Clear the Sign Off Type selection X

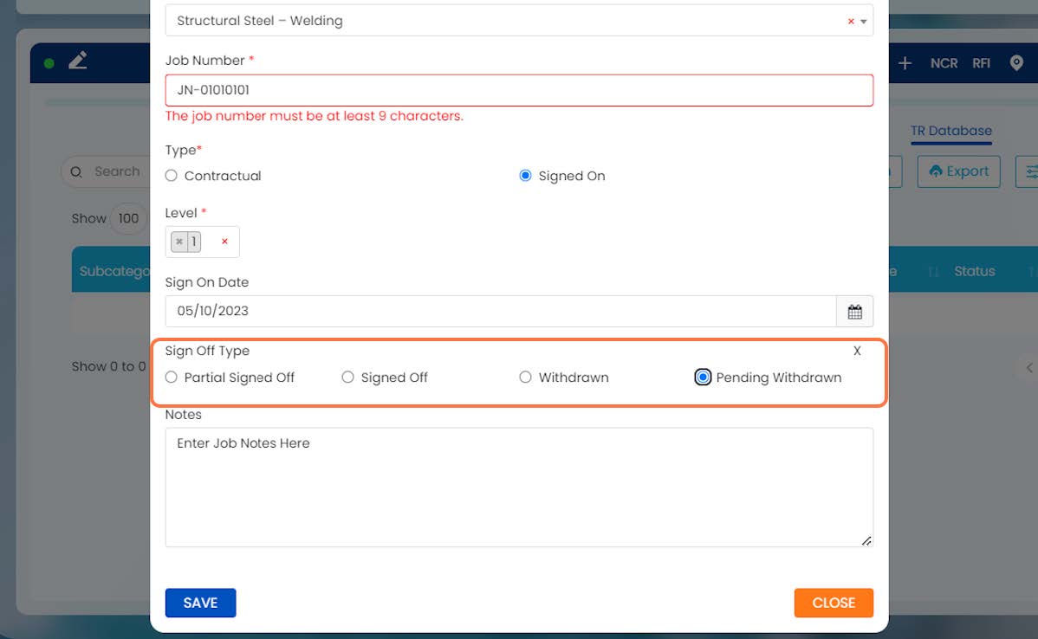pos(857,351)
